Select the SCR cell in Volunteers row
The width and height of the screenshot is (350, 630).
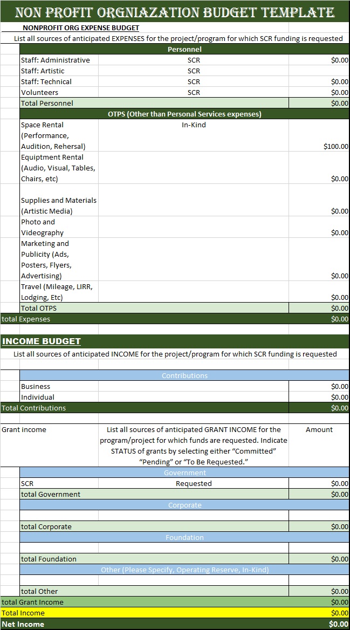tap(193, 92)
